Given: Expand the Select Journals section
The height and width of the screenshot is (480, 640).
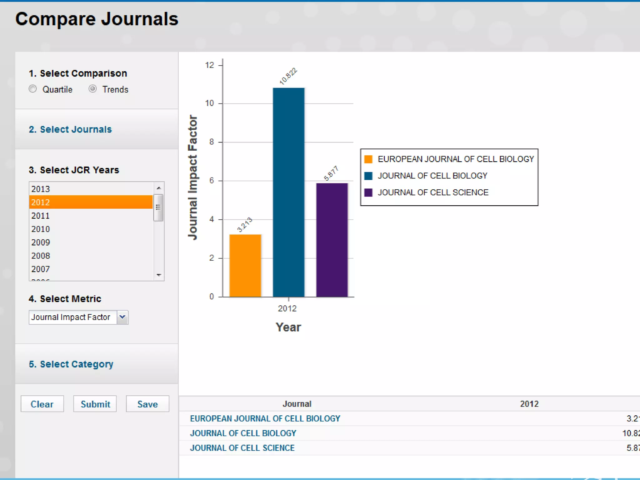Looking at the screenshot, I should click(x=70, y=129).
